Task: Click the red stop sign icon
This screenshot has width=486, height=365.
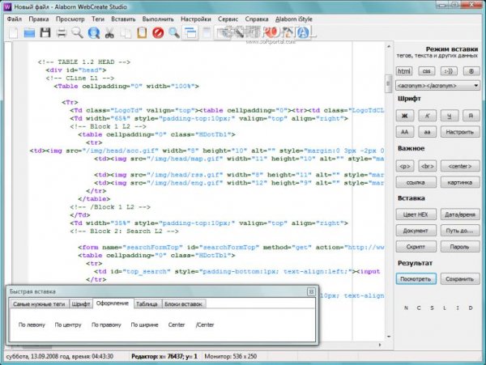Action: tap(158, 32)
